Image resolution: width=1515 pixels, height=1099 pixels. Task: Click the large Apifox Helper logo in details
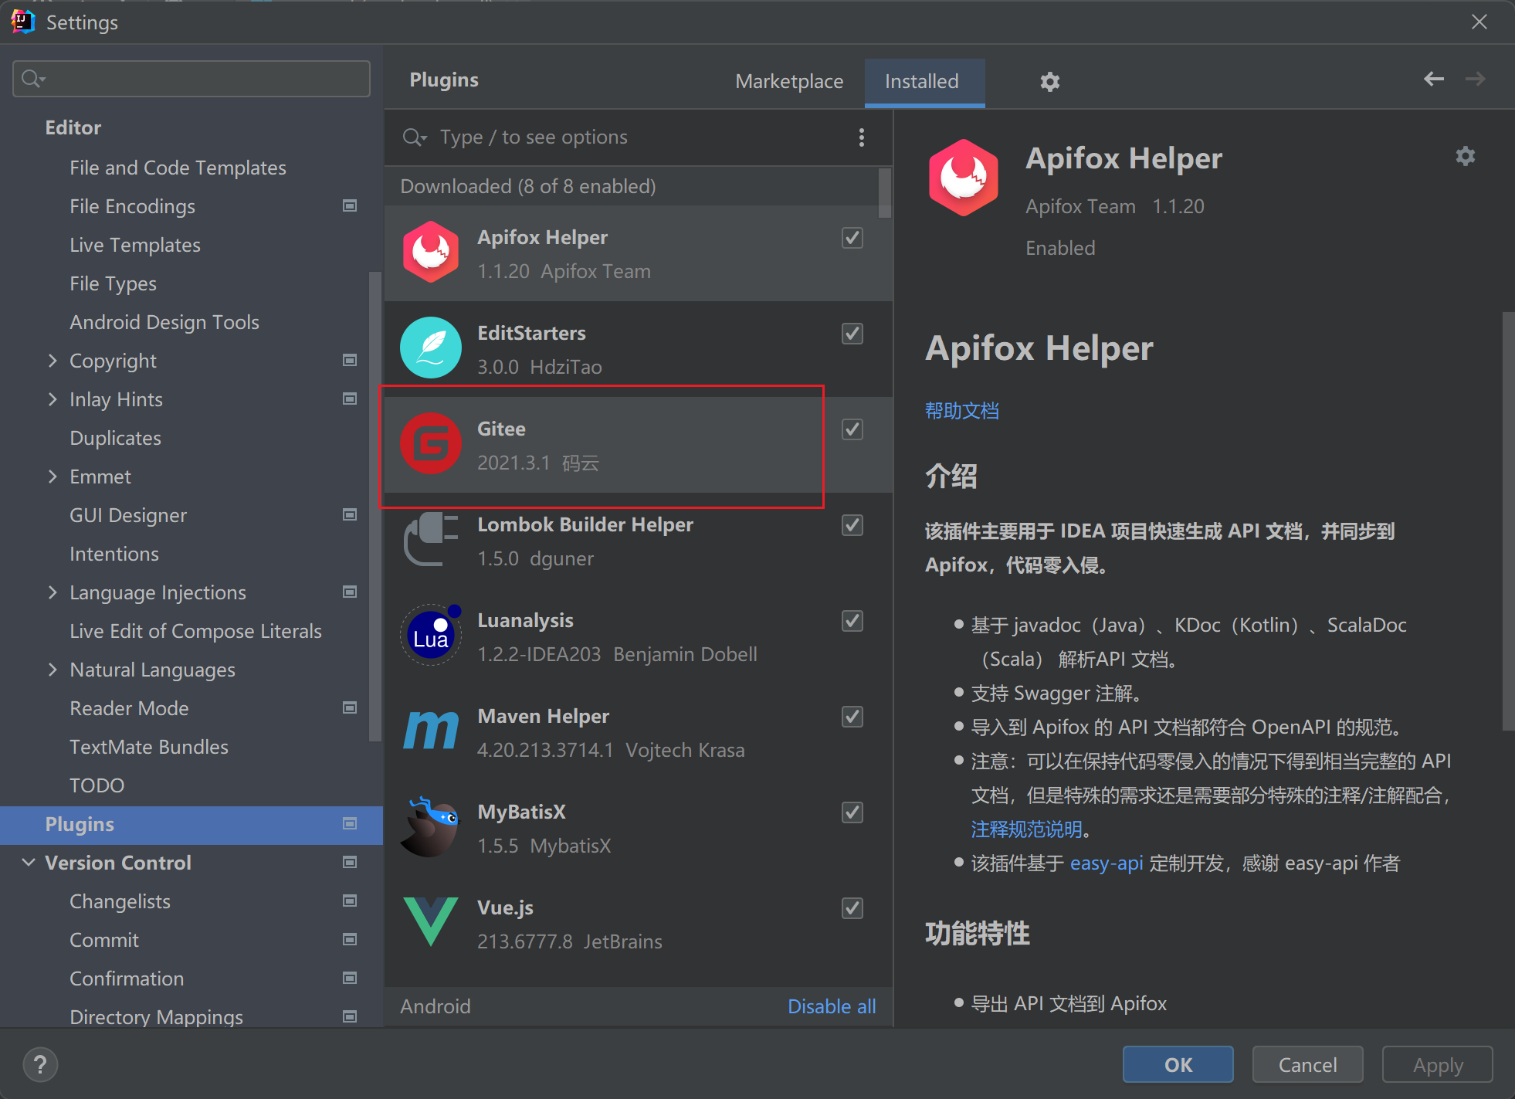pos(964,178)
